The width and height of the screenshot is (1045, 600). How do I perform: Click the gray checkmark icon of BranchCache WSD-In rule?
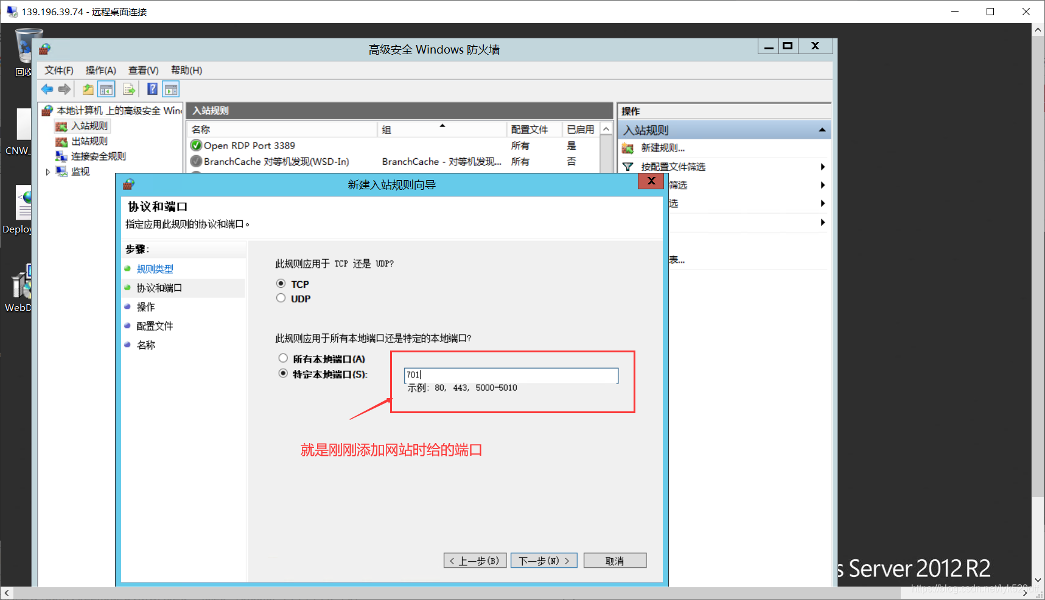[x=196, y=161]
